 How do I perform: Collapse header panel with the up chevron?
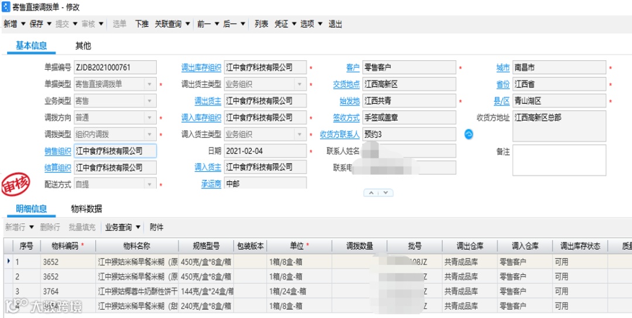pyautogui.click(x=371, y=193)
